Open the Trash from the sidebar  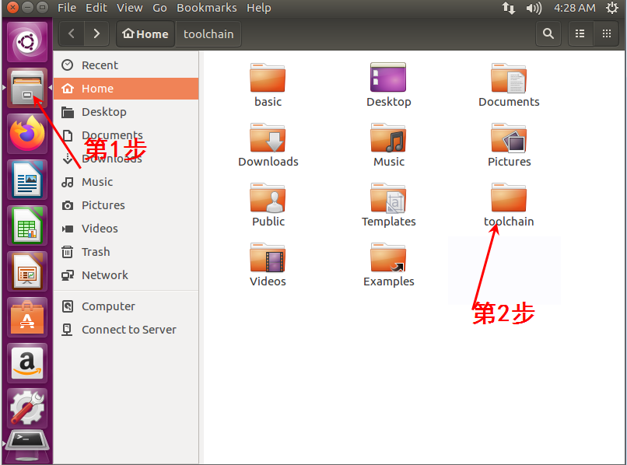click(96, 251)
